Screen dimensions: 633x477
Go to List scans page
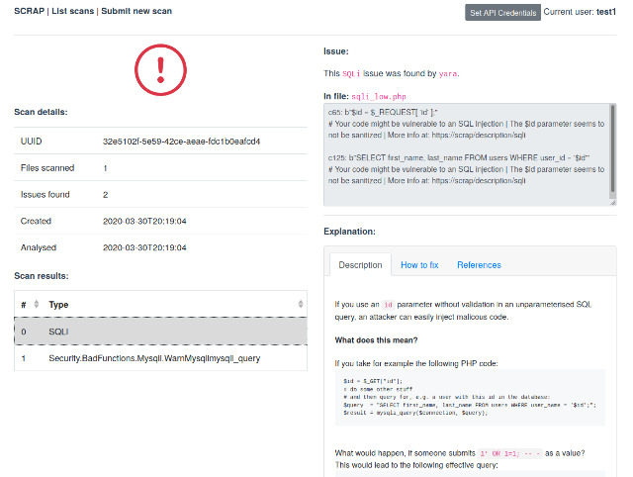[x=72, y=12]
